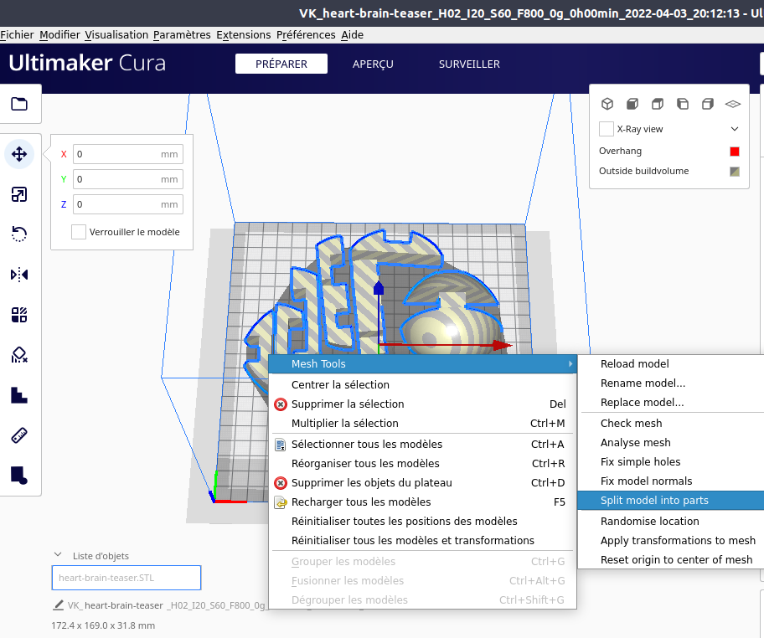Open Mesh Tools submenu arrow

coord(570,364)
